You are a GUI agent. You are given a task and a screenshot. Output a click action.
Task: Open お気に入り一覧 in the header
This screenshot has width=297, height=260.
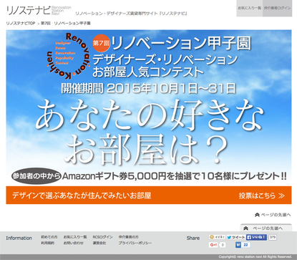[249, 8]
